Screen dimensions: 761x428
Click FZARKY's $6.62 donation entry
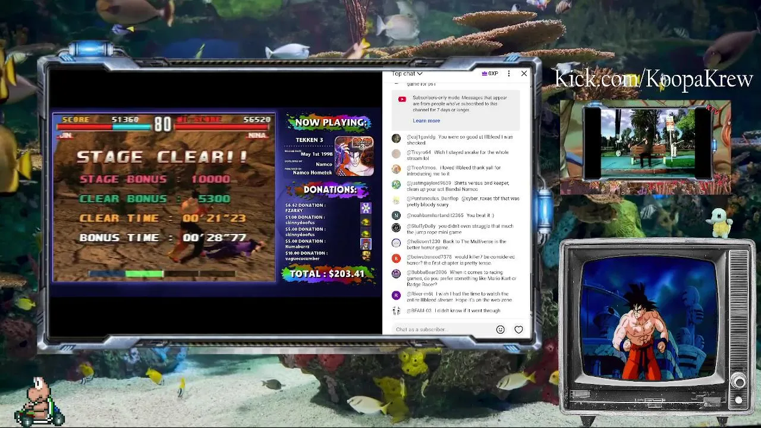[305, 207]
